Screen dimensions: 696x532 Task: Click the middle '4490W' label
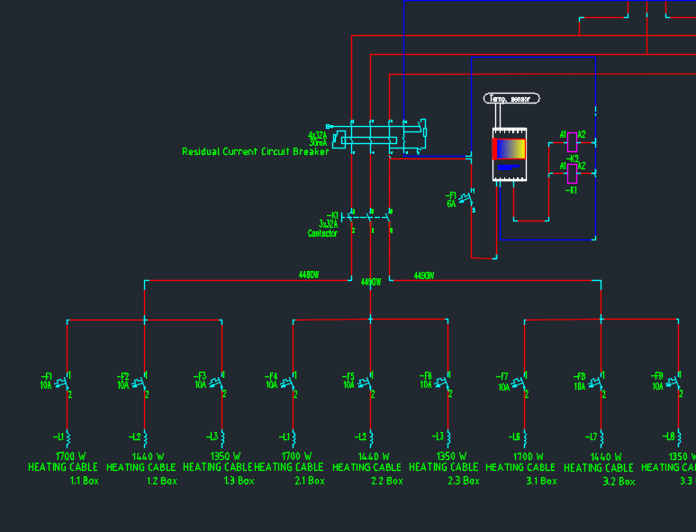tap(371, 282)
